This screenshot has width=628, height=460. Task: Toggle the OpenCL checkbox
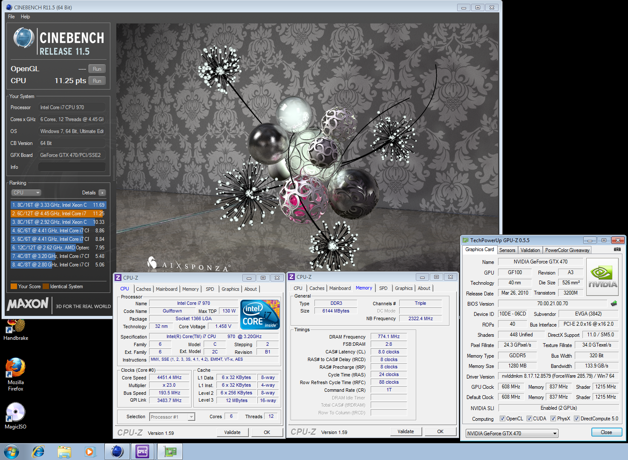pos(502,419)
